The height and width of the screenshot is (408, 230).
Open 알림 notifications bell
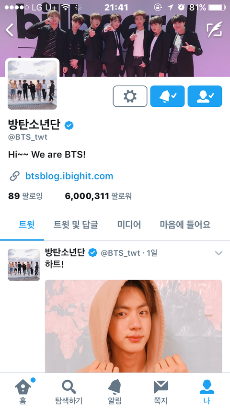pos(115,391)
